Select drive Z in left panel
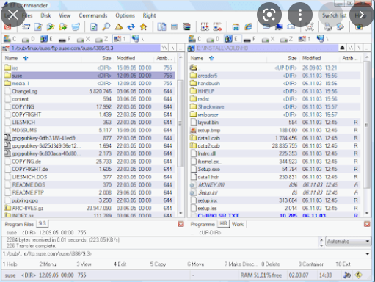Viewport: 375px width, 282px height. (101, 39)
